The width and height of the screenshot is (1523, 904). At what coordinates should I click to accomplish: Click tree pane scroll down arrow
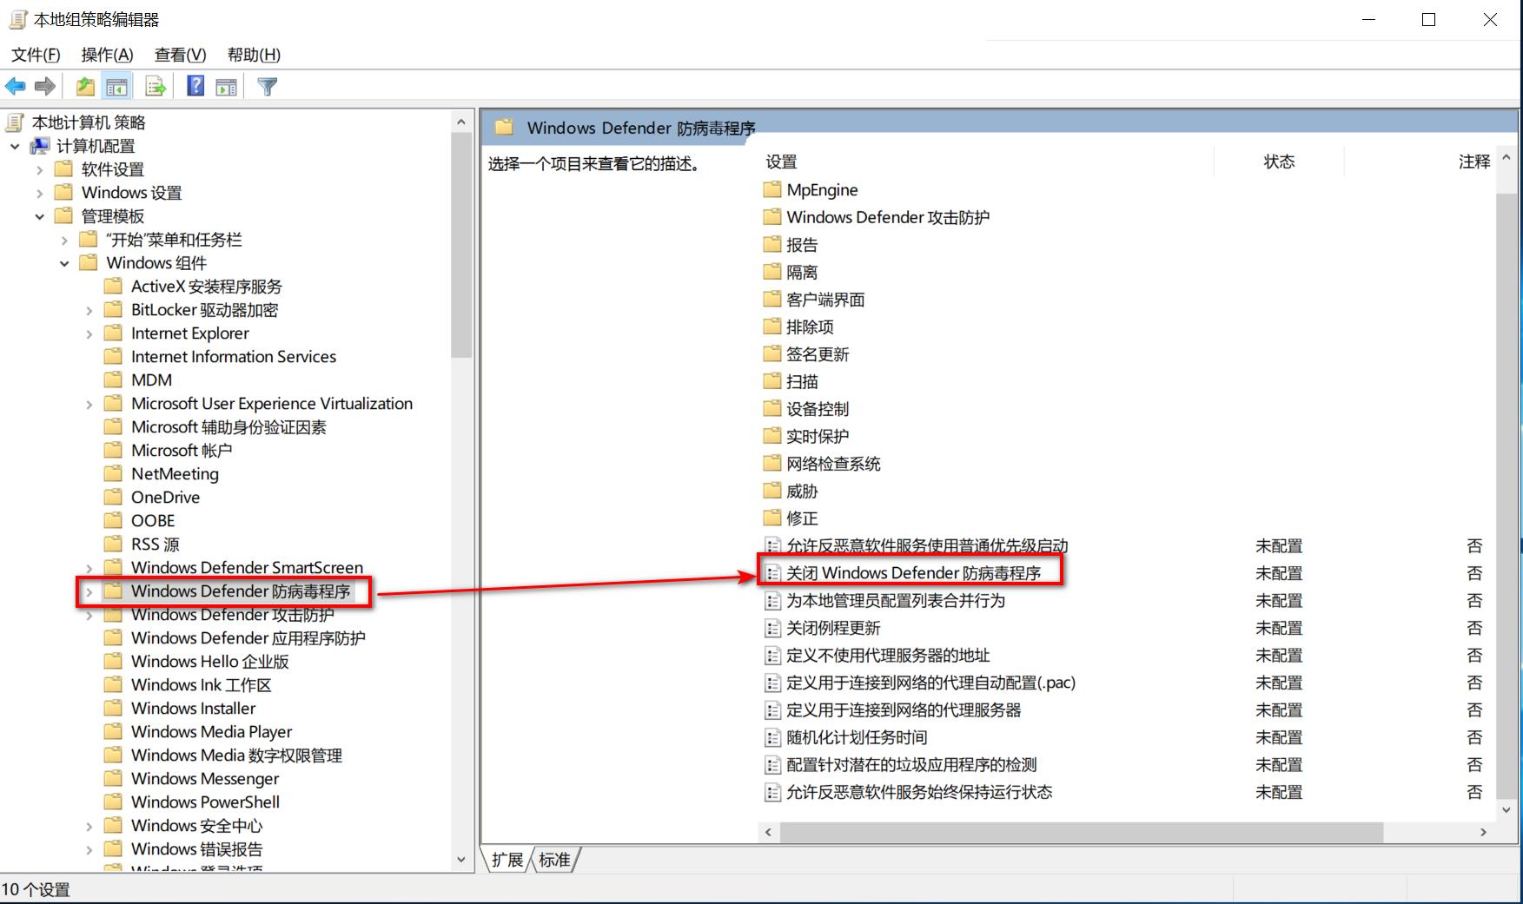click(x=461, y=860)
